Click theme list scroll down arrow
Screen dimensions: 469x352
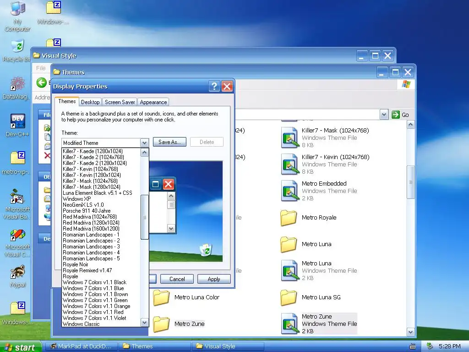coord(144,323)
